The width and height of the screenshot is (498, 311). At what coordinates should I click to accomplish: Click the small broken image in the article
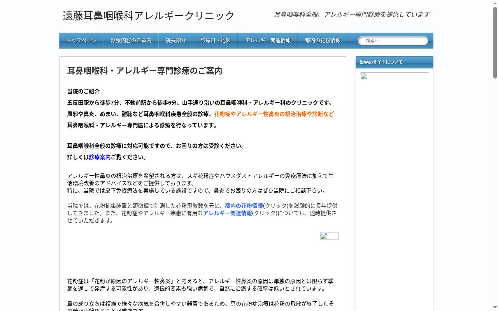point(330,236)
